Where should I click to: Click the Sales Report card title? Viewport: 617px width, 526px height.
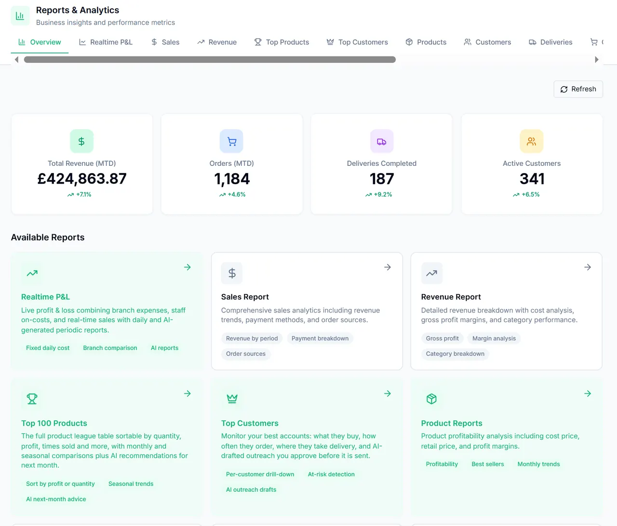coord(245,297)
